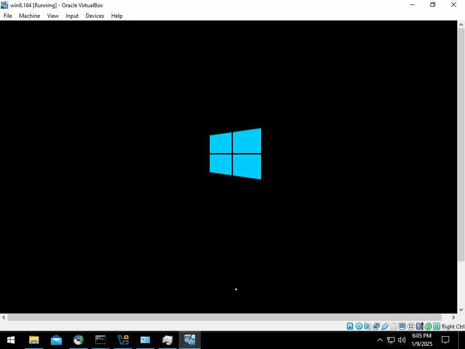Open the network status tray icon
Screen dimensions: 465x349
(x=391, y=340)
